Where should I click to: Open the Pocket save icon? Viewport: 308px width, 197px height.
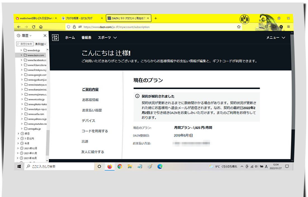point(266,27)
